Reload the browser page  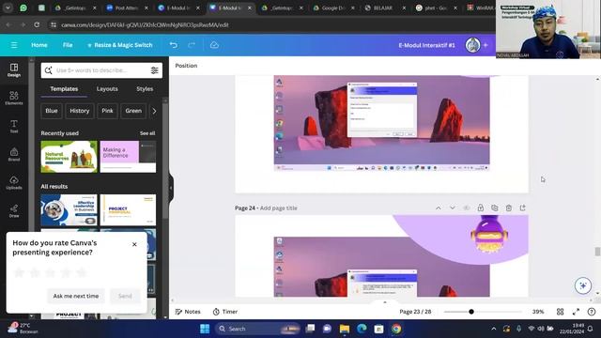[x=37, y=24]
